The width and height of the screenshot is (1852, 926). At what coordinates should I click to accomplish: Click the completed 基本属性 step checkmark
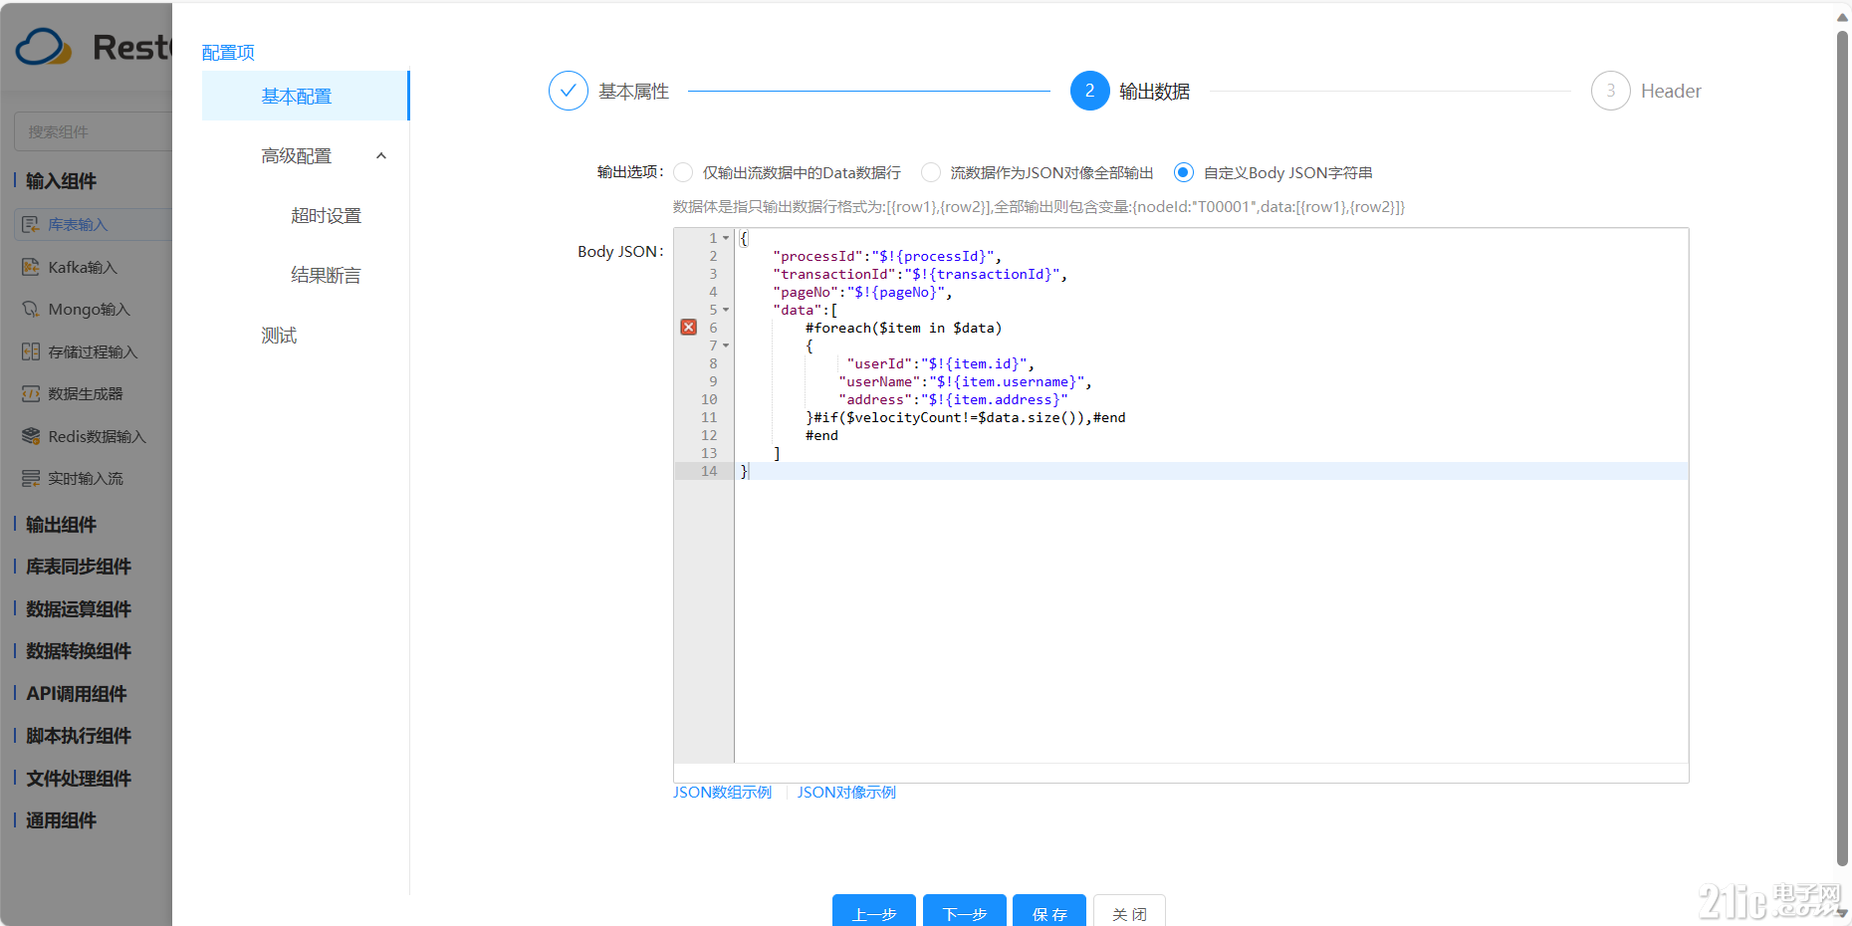(569, 91)
